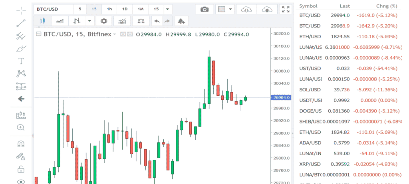Viewport: 409px width, 184px height.
Task: Sort watchlist by Symbol column header
Action: click(x=308, y=6)
